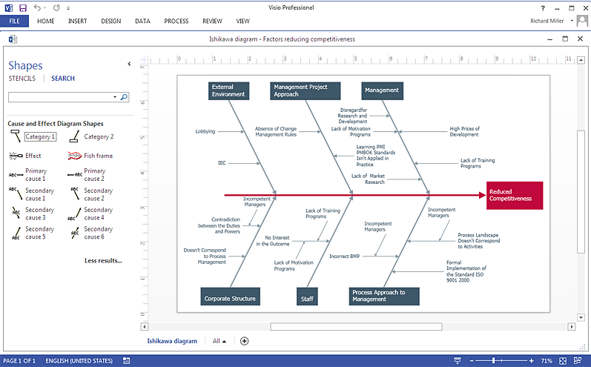Switch to the INSERT ribbon tab
This screenshot has width=591, height=367.
78,21
